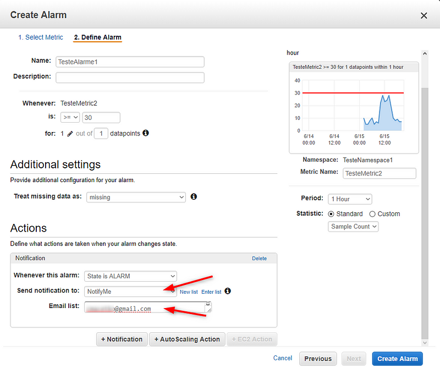Select the Custom statistic radio button
440x368 pixels.
pos(372,214)
